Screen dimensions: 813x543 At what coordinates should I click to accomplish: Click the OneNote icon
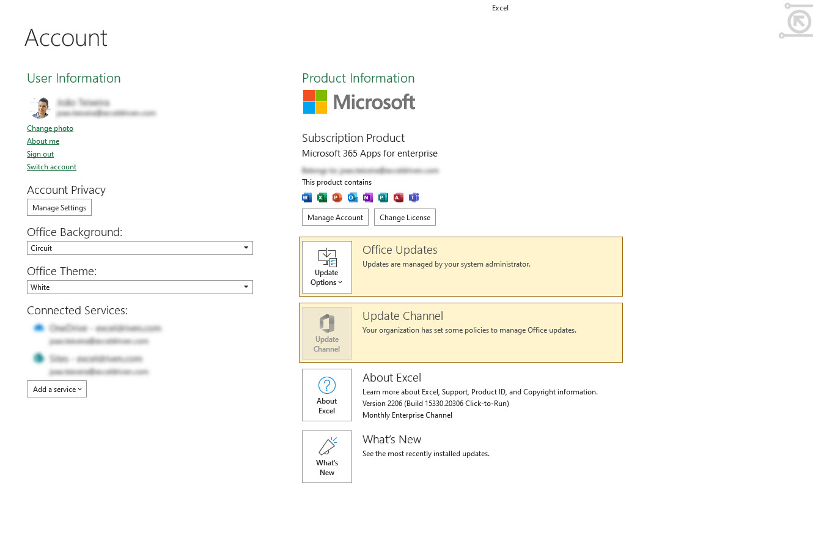[x=367, y=198]
